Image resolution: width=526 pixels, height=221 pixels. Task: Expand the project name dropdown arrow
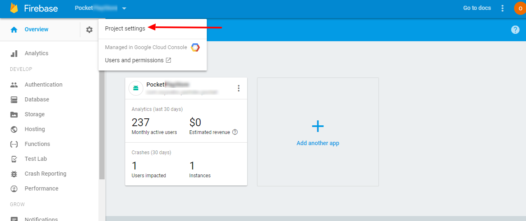pyautogui.click(x=124, y=8)
